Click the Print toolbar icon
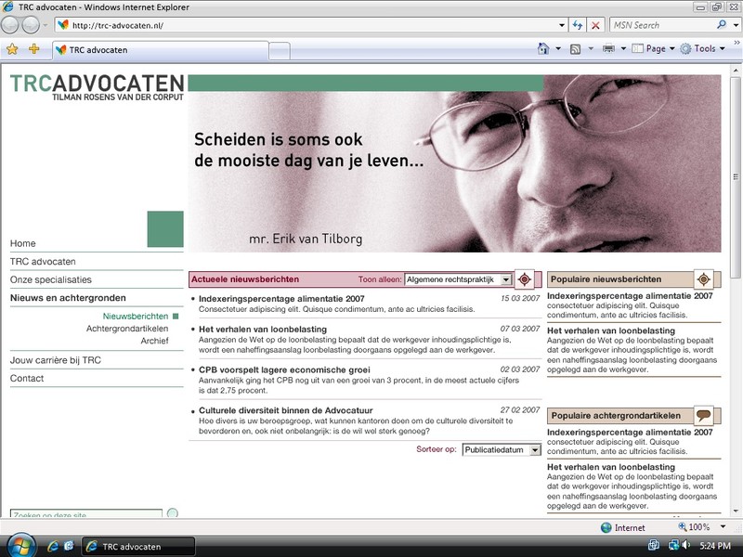 [x=608, y=49]
